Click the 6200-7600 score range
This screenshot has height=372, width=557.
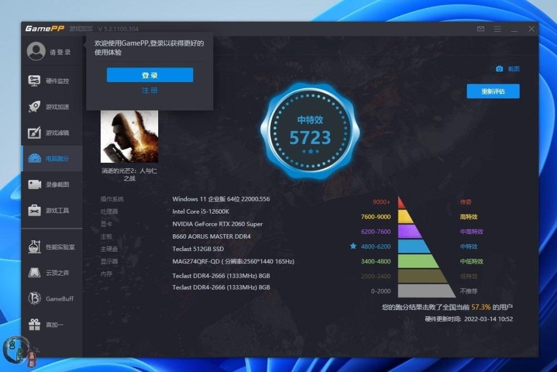coord(375,231)
